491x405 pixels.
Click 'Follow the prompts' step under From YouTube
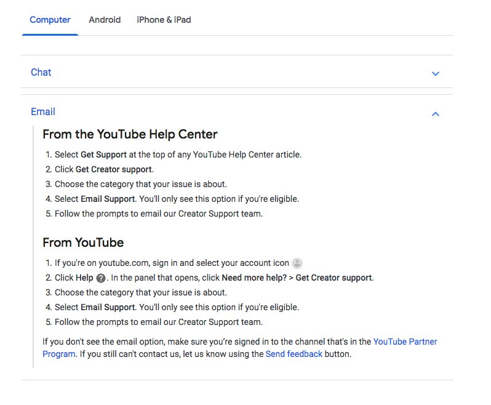159,322
